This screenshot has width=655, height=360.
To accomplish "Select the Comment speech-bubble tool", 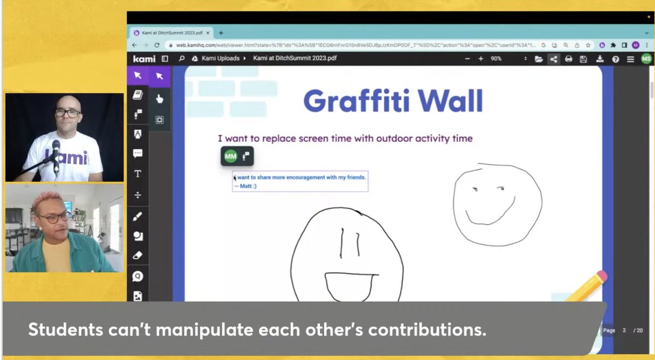I will (x=138, y=153).
